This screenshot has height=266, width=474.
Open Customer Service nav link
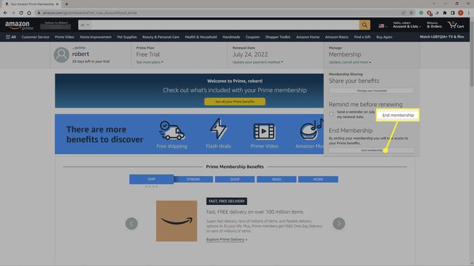tap(36, 37)
